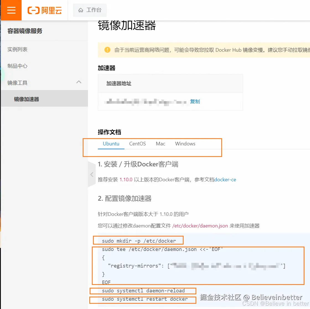Screen dimensions: 310x309
Task: Open the orange hamburger menu
Action: pos(11,10)
